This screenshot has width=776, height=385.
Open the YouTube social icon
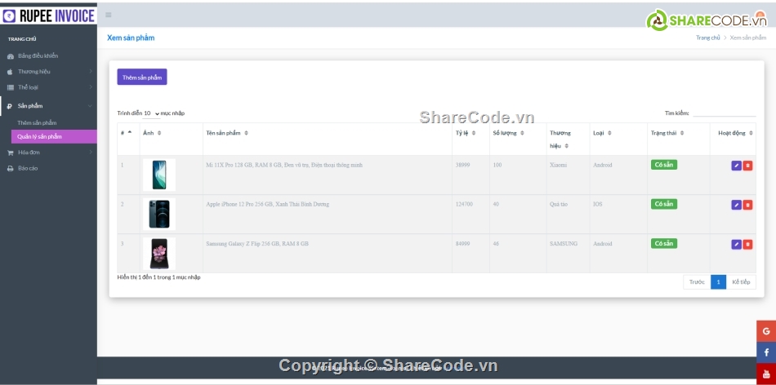click(766, 373)
